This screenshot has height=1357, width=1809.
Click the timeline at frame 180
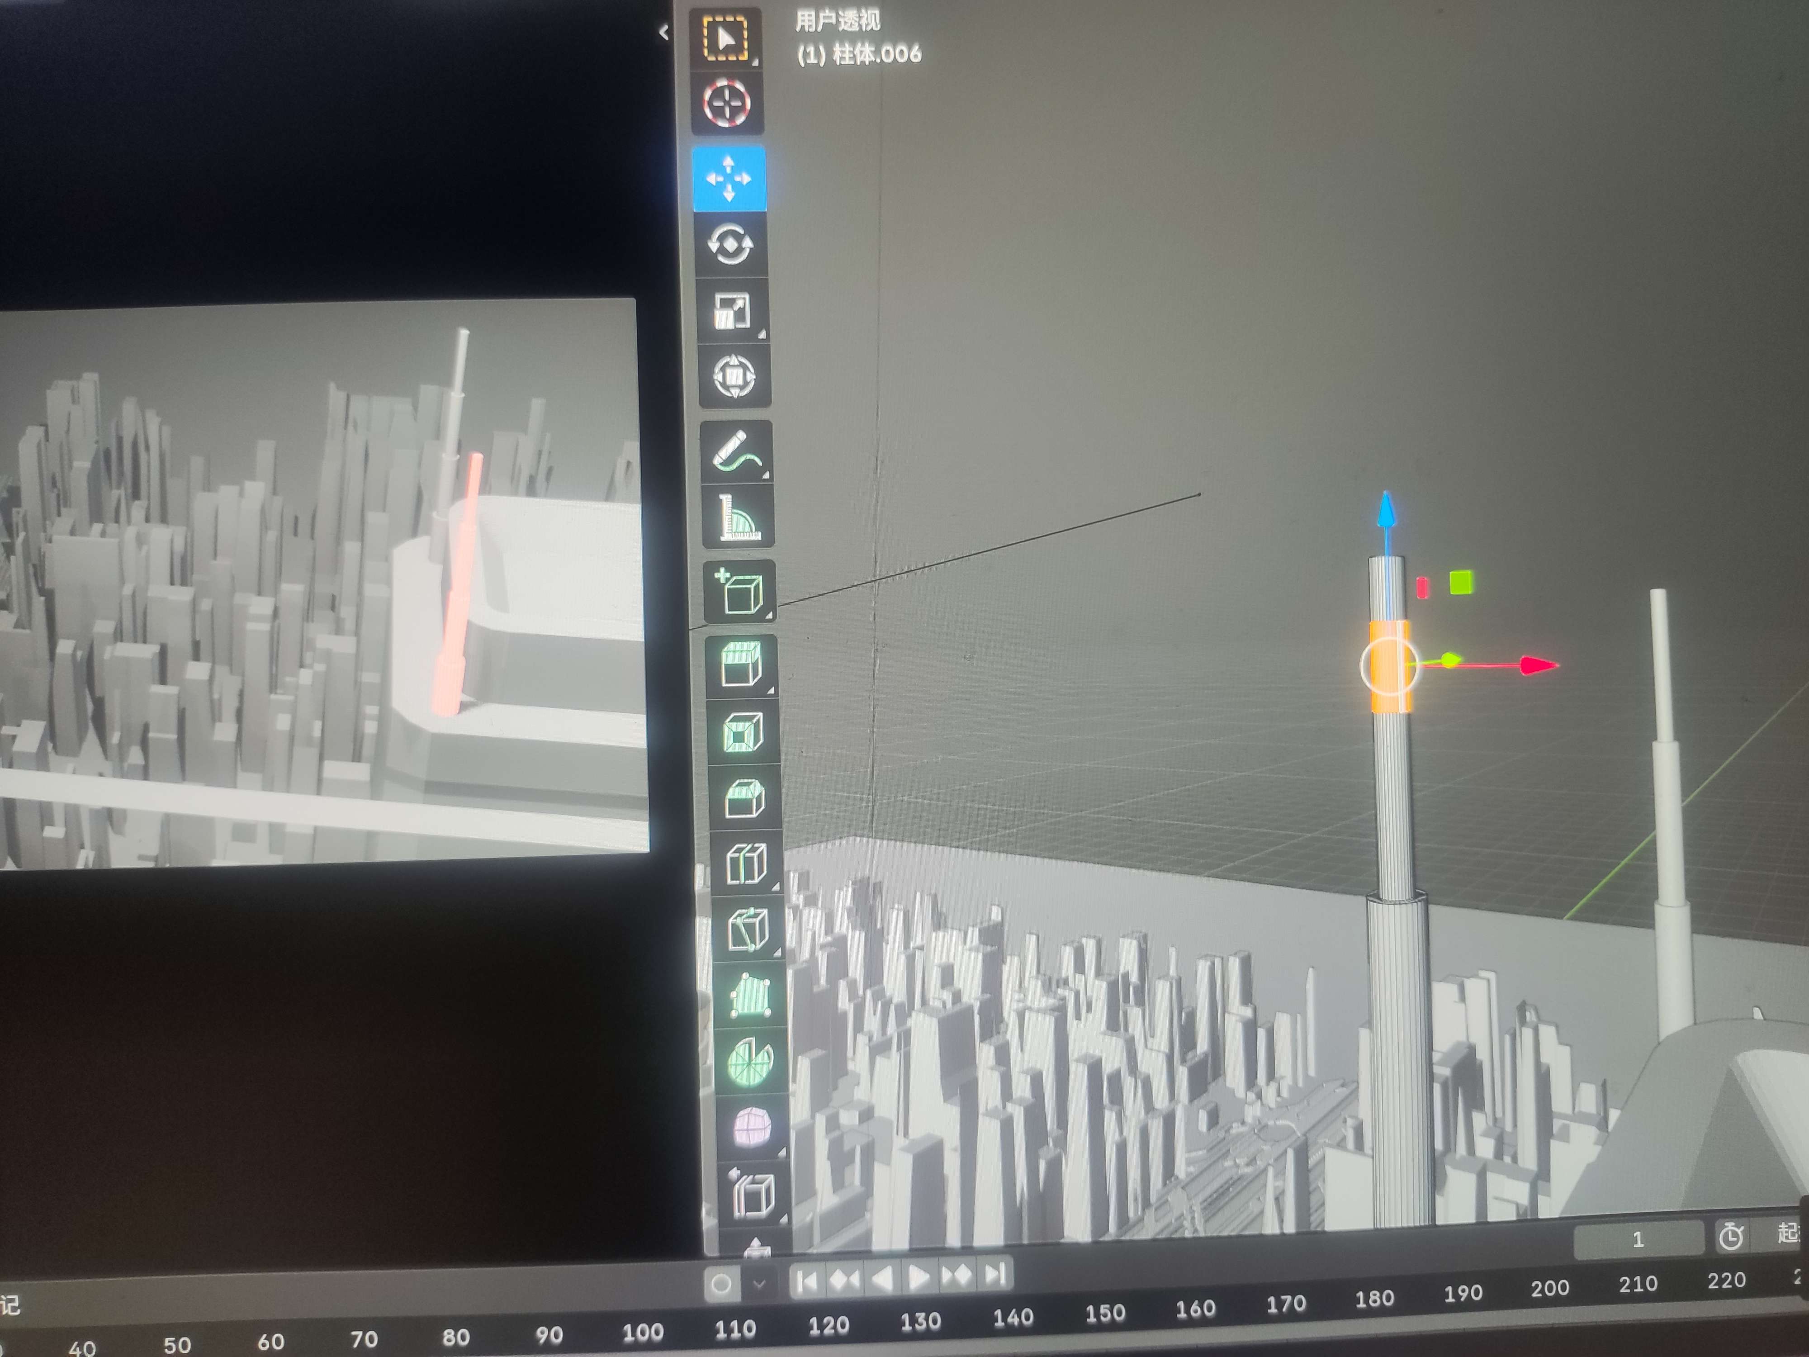pyautogui.click(x=1374, y=1299)
